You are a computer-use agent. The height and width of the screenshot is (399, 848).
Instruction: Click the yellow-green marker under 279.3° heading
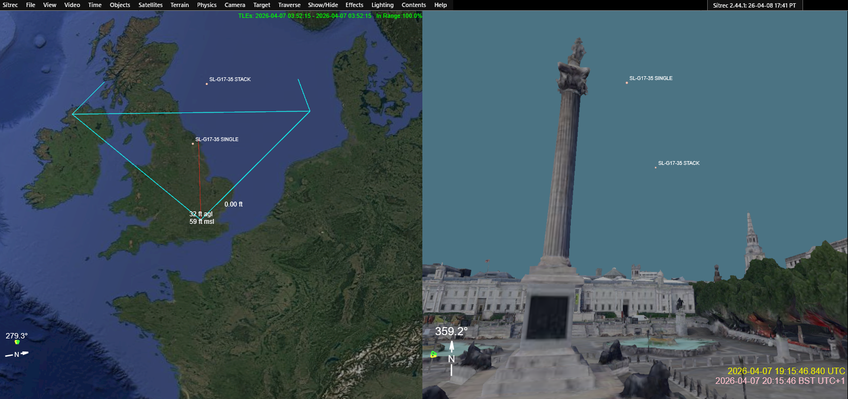click(17, 342)
